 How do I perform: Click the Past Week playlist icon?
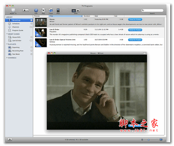tap(10, 54)
